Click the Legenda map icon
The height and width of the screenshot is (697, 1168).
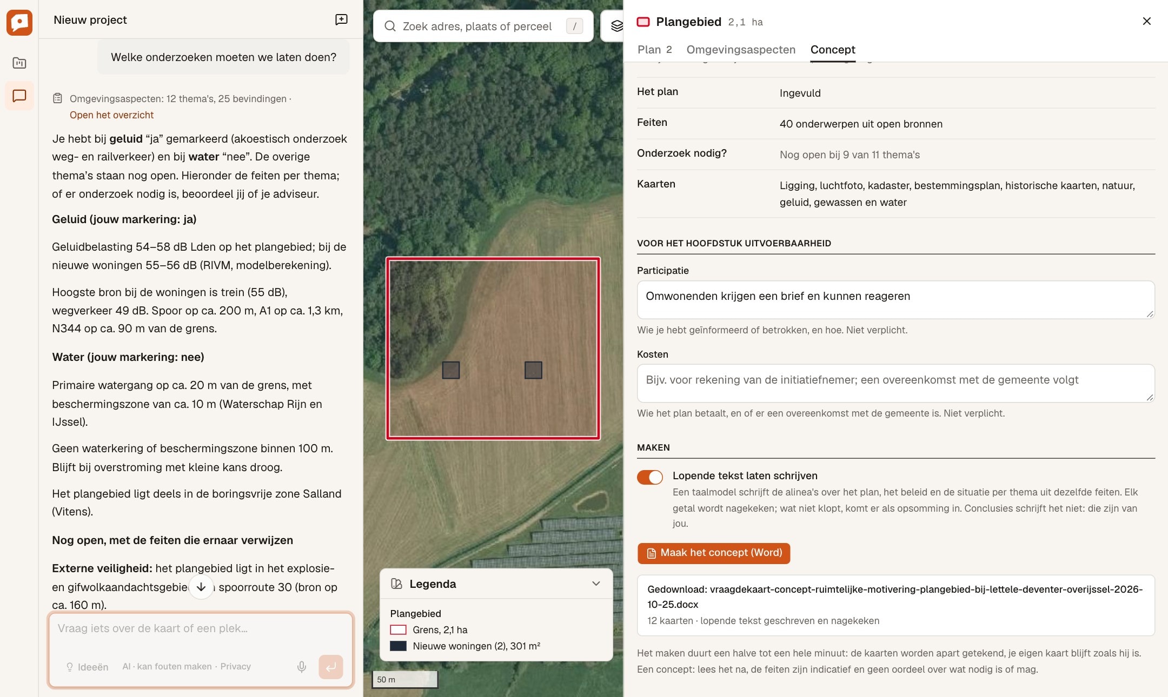[x=396, y=584]
